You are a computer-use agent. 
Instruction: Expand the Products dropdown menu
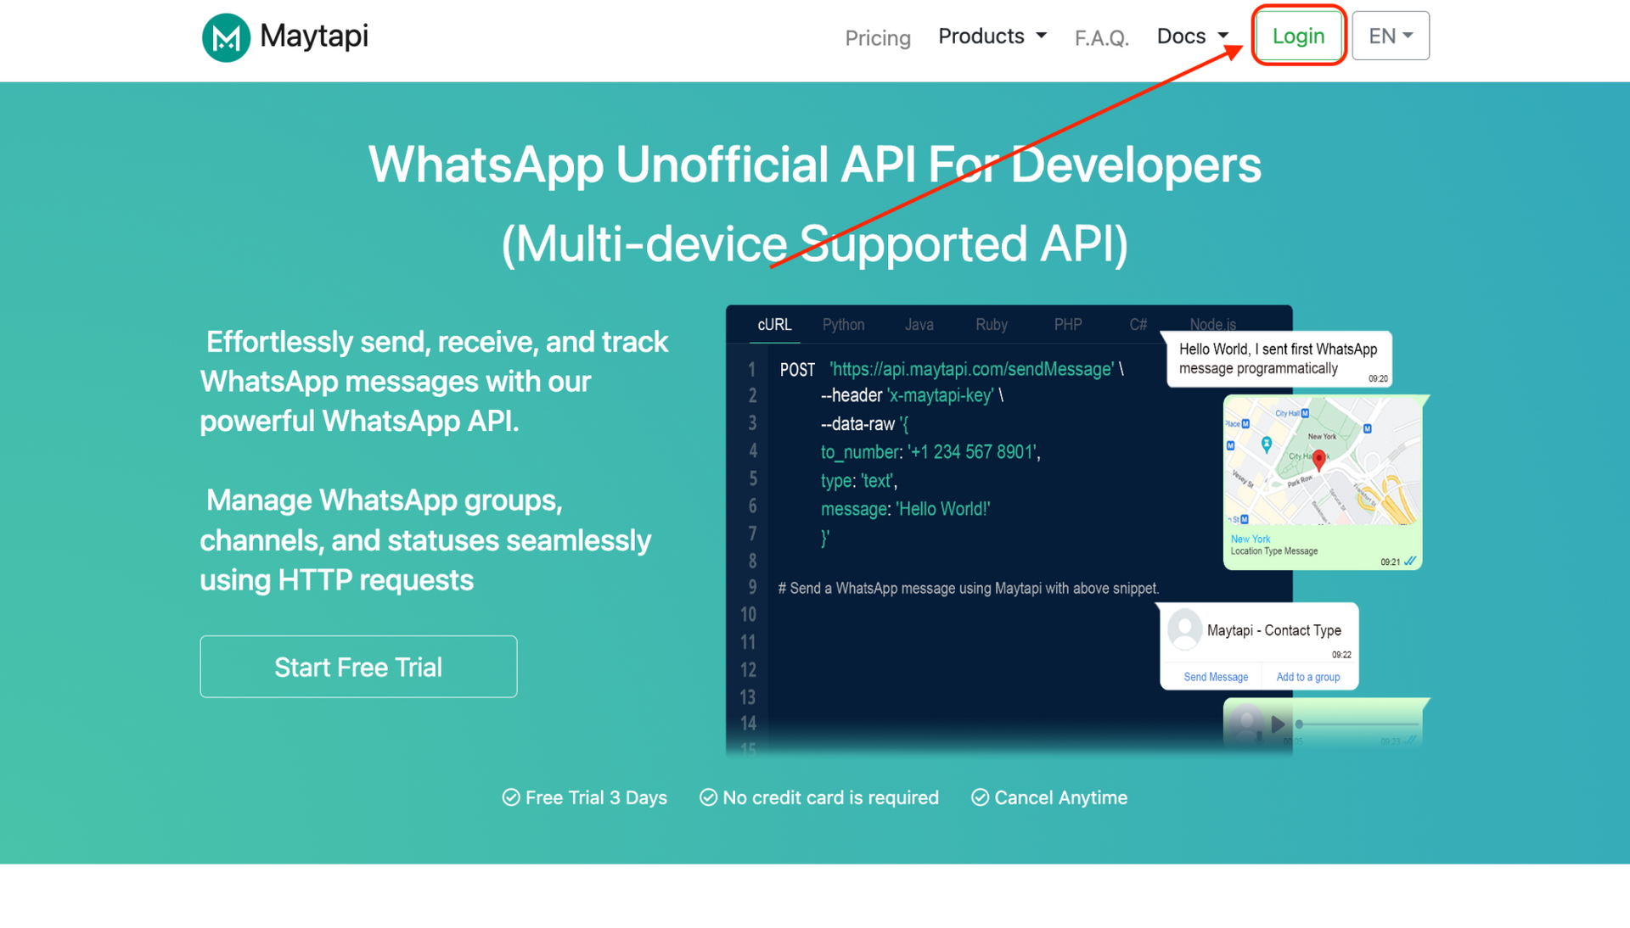pos(992,36)
